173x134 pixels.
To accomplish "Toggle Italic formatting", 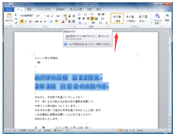I will pyautogui.click(x=26, y=21).
